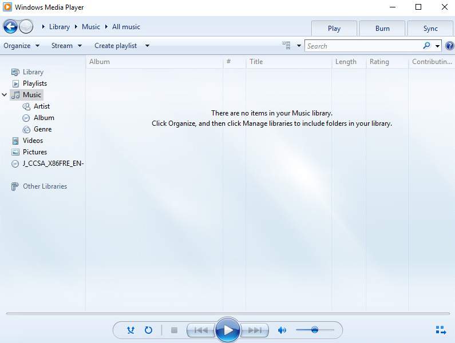The width and height of the screenshot is (455, 343).
Task: Select Other Libraries in navigation pane
Action: 45,186
